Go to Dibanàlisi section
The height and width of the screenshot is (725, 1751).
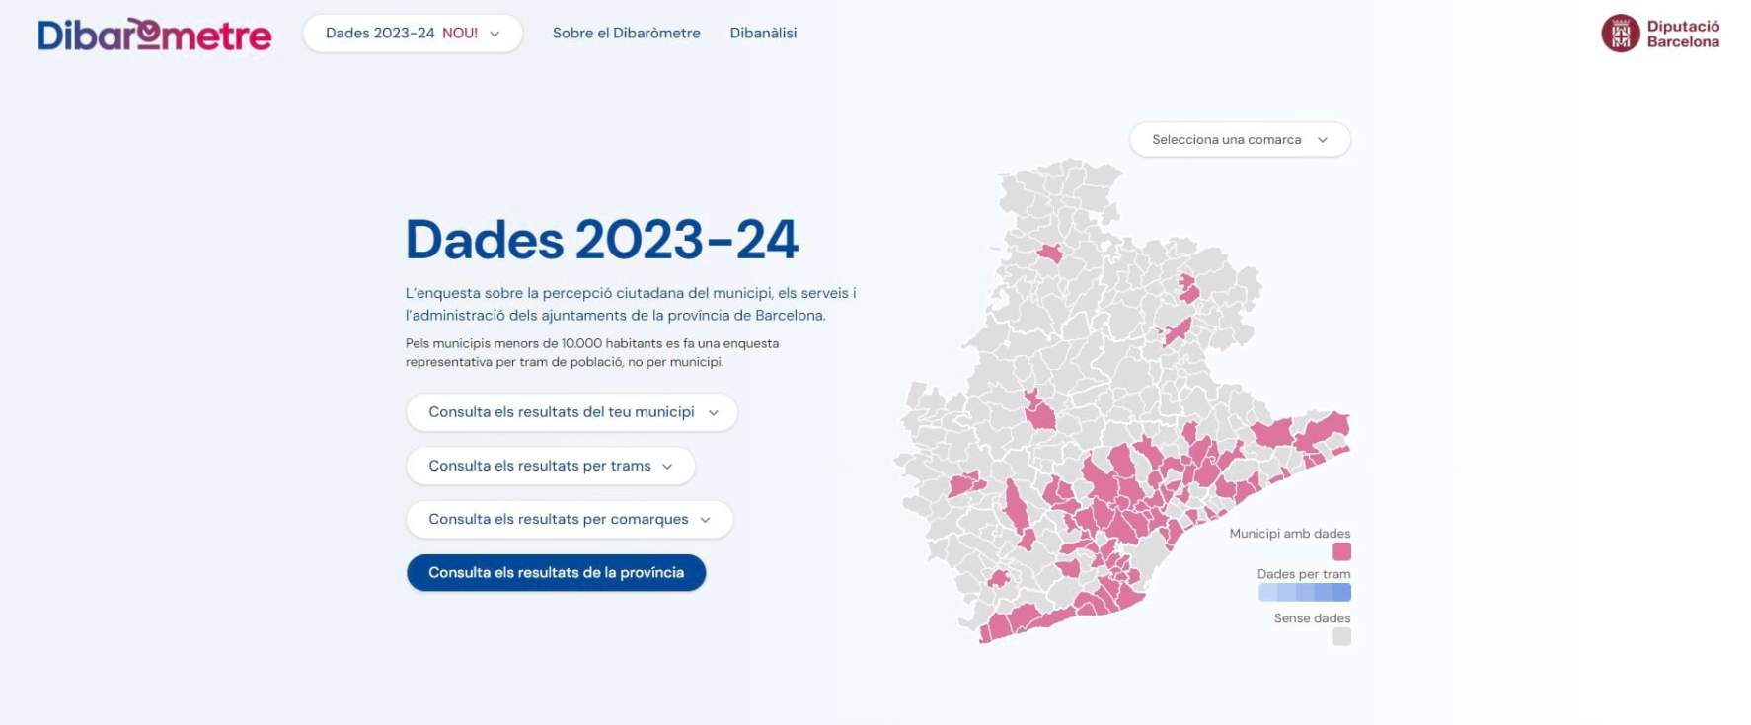pos(763,34)
